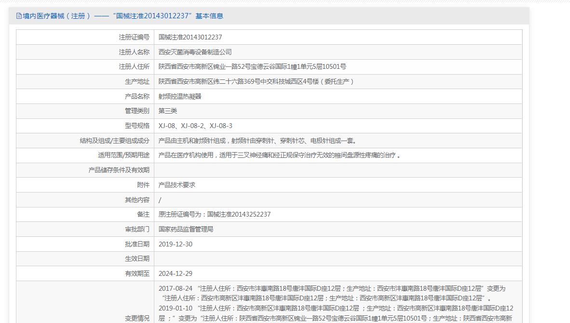Screen dimensions: 570x323
Task: Click the 管理类别 label
Action: [137, 111]
